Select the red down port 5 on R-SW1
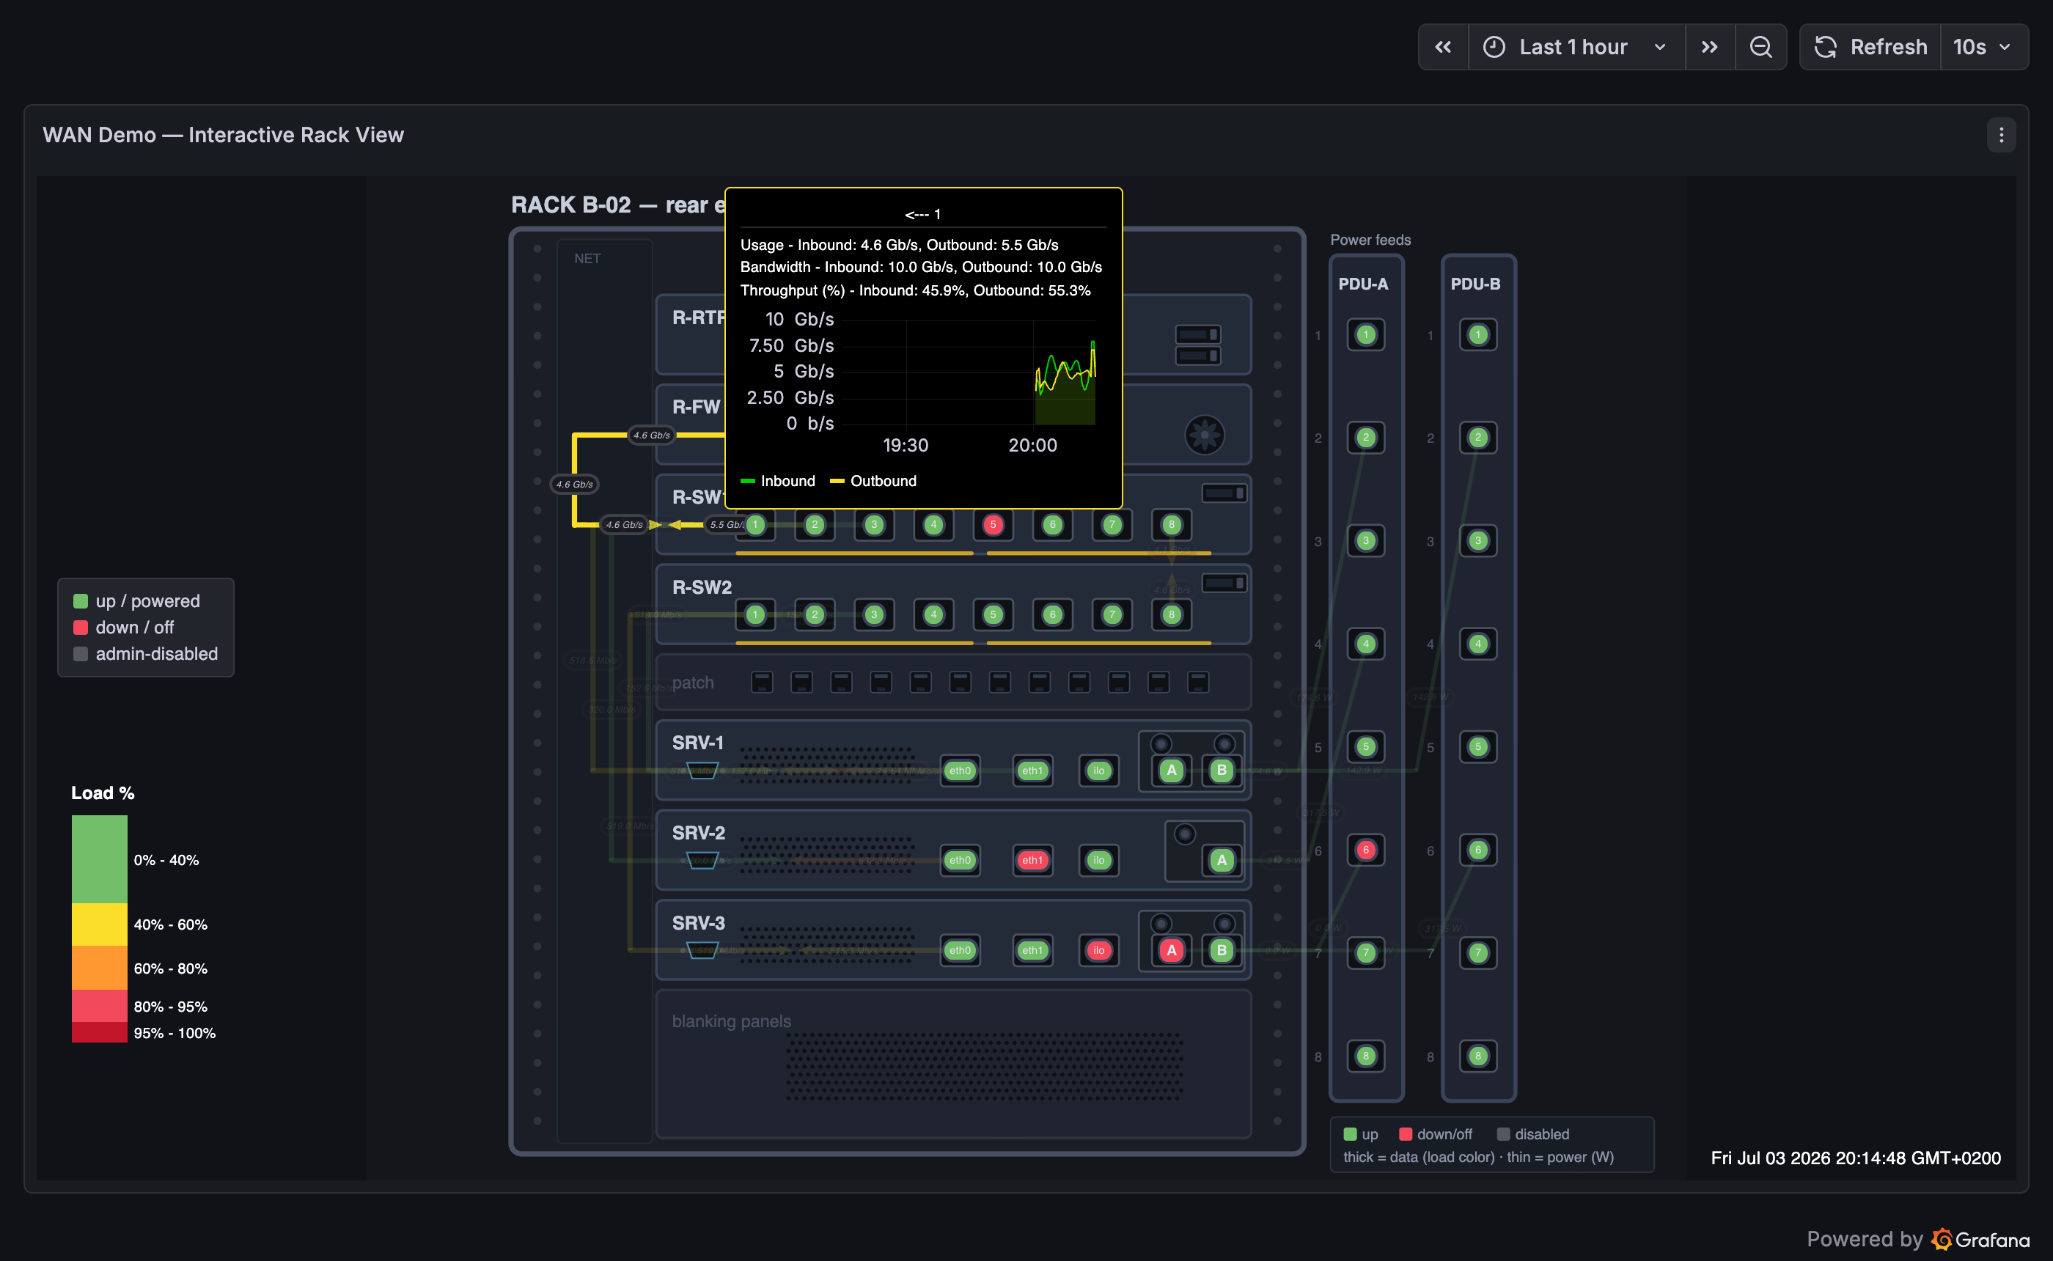This screenshot has width=2053, height=1261. tap(994, 525)
